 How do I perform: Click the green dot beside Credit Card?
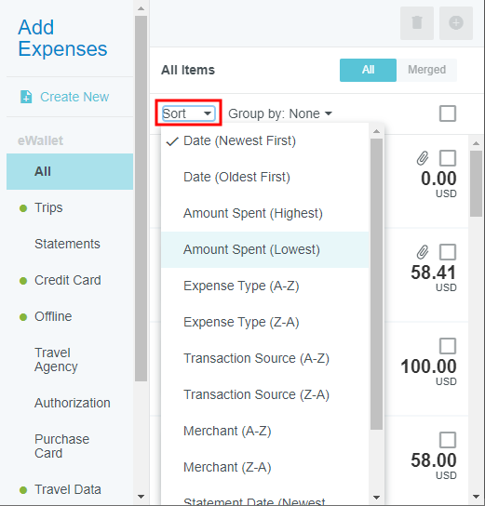tap(23, 281)
